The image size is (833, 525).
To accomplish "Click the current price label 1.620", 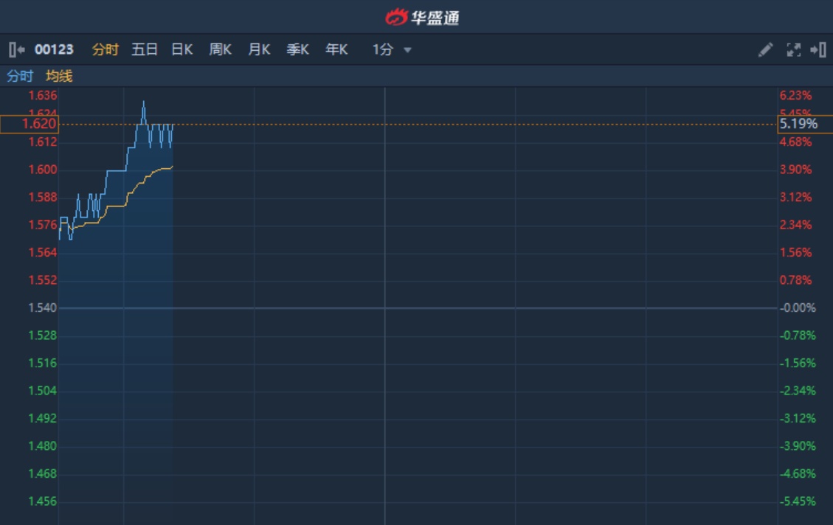I will click(x=30, y=124).
